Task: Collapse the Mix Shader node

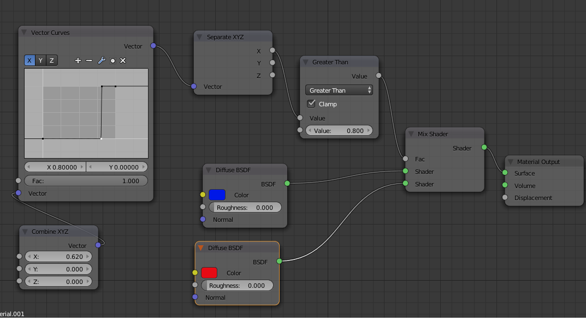Action: pos(411,134)
